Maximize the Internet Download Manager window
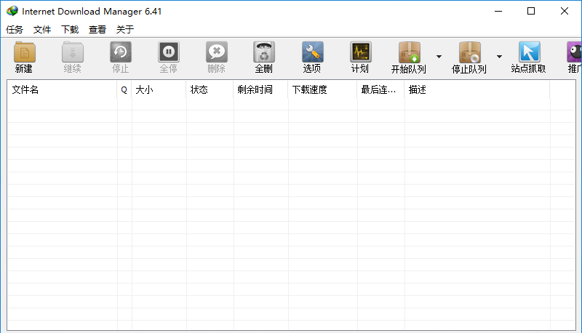The image size is (582, 333). pyautogui.click(x=531, y=11)
